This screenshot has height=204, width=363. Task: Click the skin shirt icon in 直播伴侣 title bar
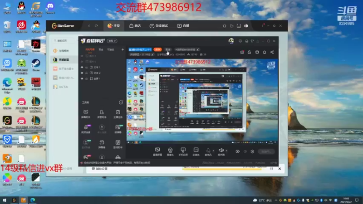point(252,41)
